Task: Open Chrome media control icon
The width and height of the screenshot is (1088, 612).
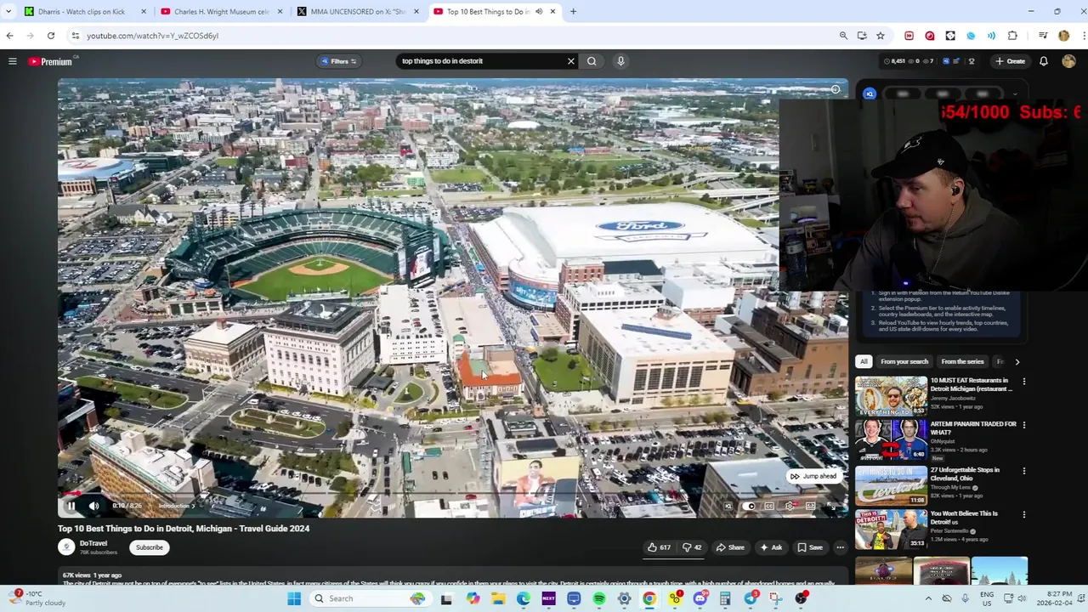Action: pyautogui.click(x=1043, y=36)
